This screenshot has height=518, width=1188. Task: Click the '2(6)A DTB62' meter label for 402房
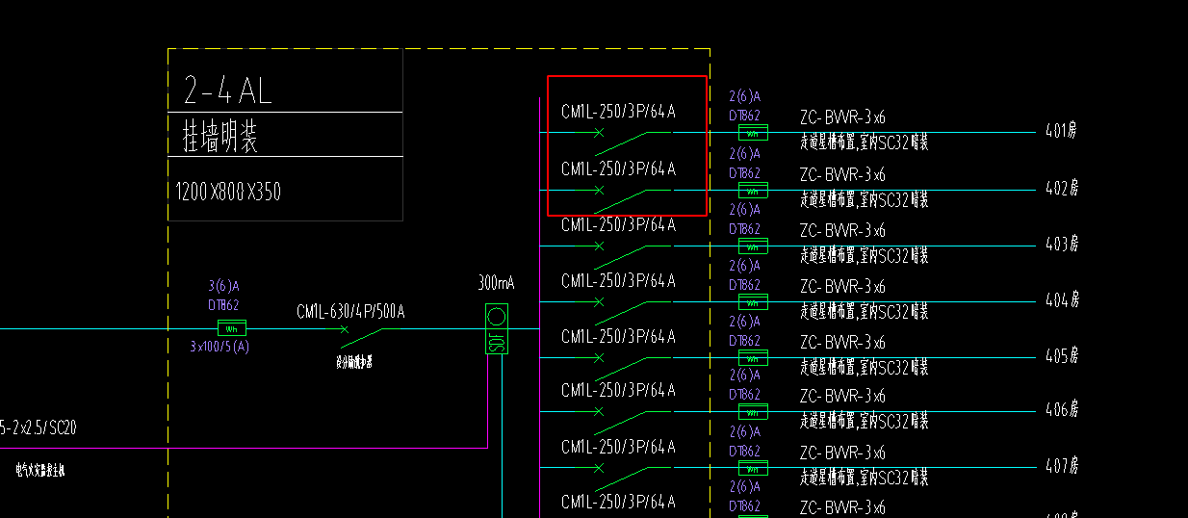[745, 163]
